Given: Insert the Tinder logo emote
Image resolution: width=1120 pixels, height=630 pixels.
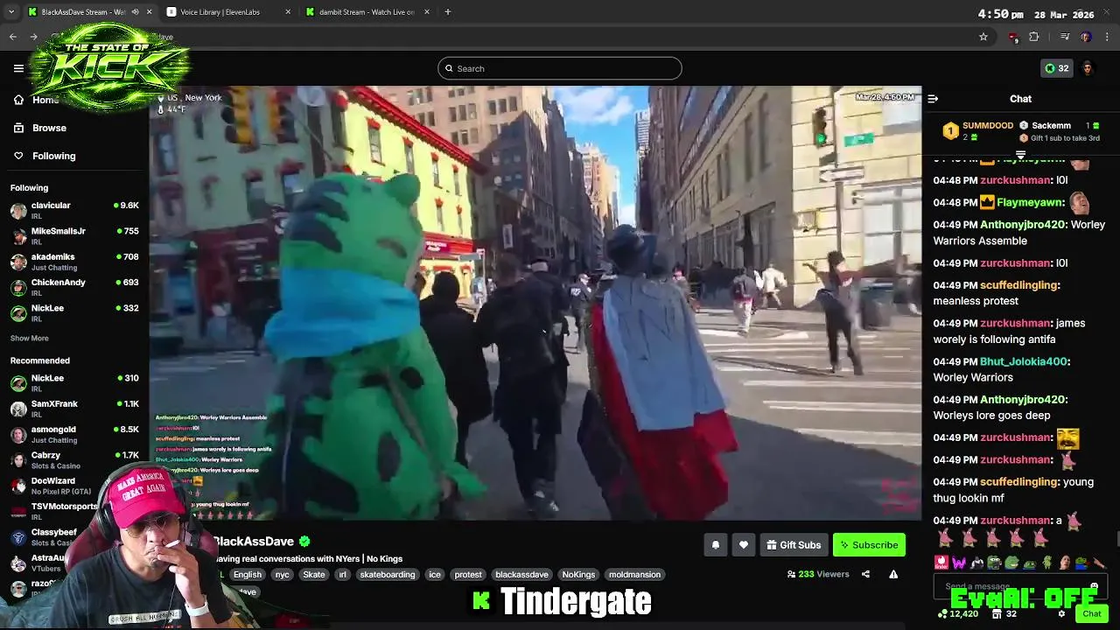Looking at the screenshot, I should tap(941, 563).
